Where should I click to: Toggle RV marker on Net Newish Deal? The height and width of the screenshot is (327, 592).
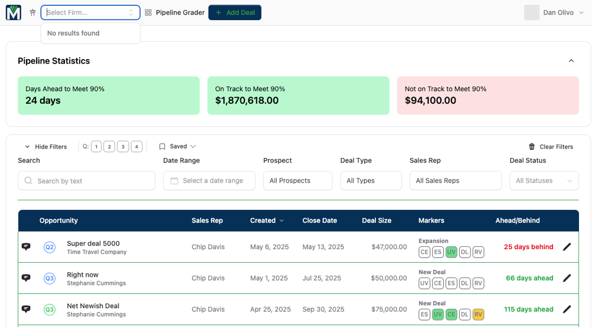click(x=478, y=315)
